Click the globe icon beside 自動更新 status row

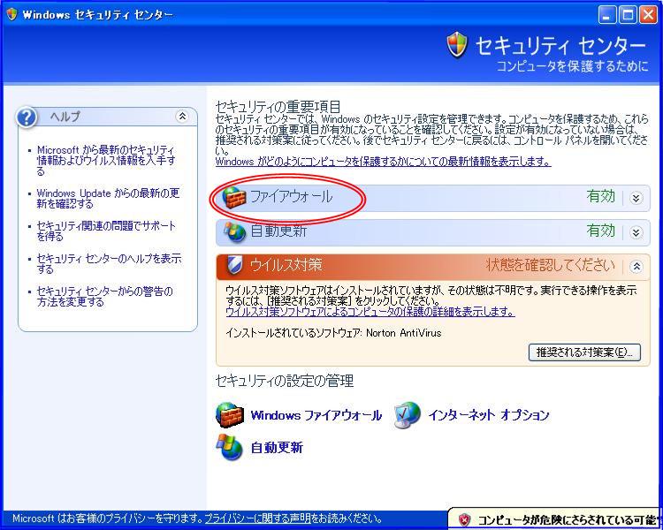coord(234,231)
